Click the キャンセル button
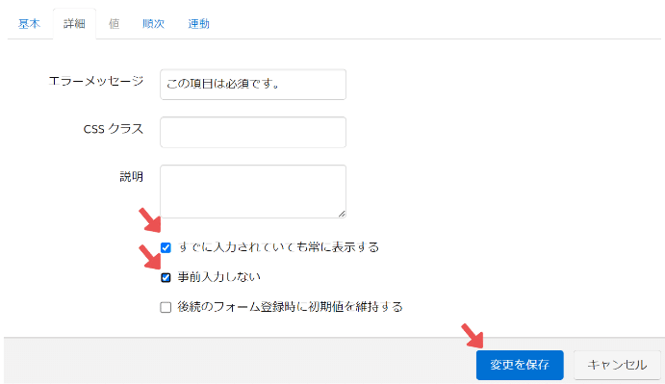The width and height of the screenshot is (665, 384). (x=617, y=365)
